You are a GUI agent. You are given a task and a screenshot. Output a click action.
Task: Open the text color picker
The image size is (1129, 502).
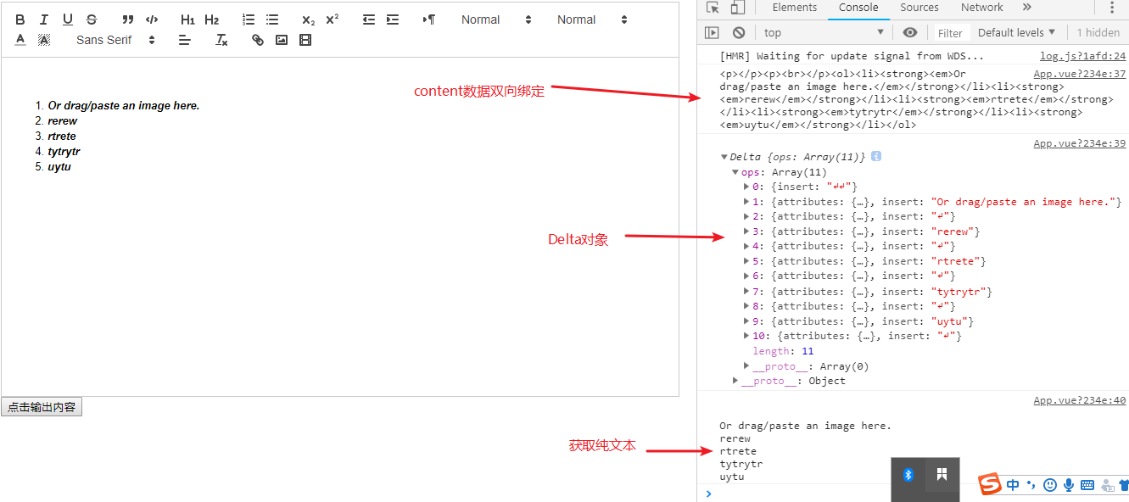coord(20,40)
